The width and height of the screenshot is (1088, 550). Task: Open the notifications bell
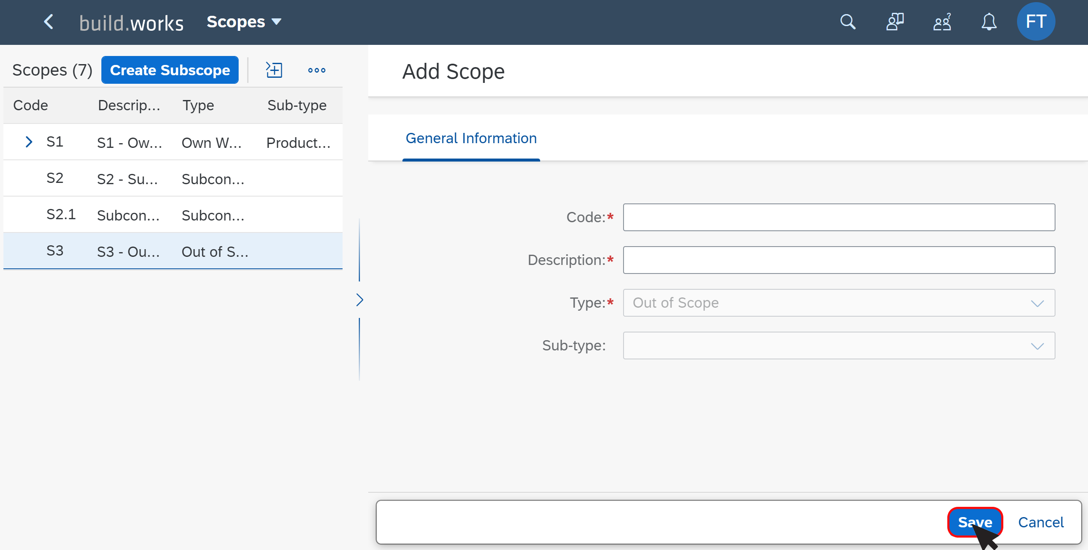click(989, 22)
